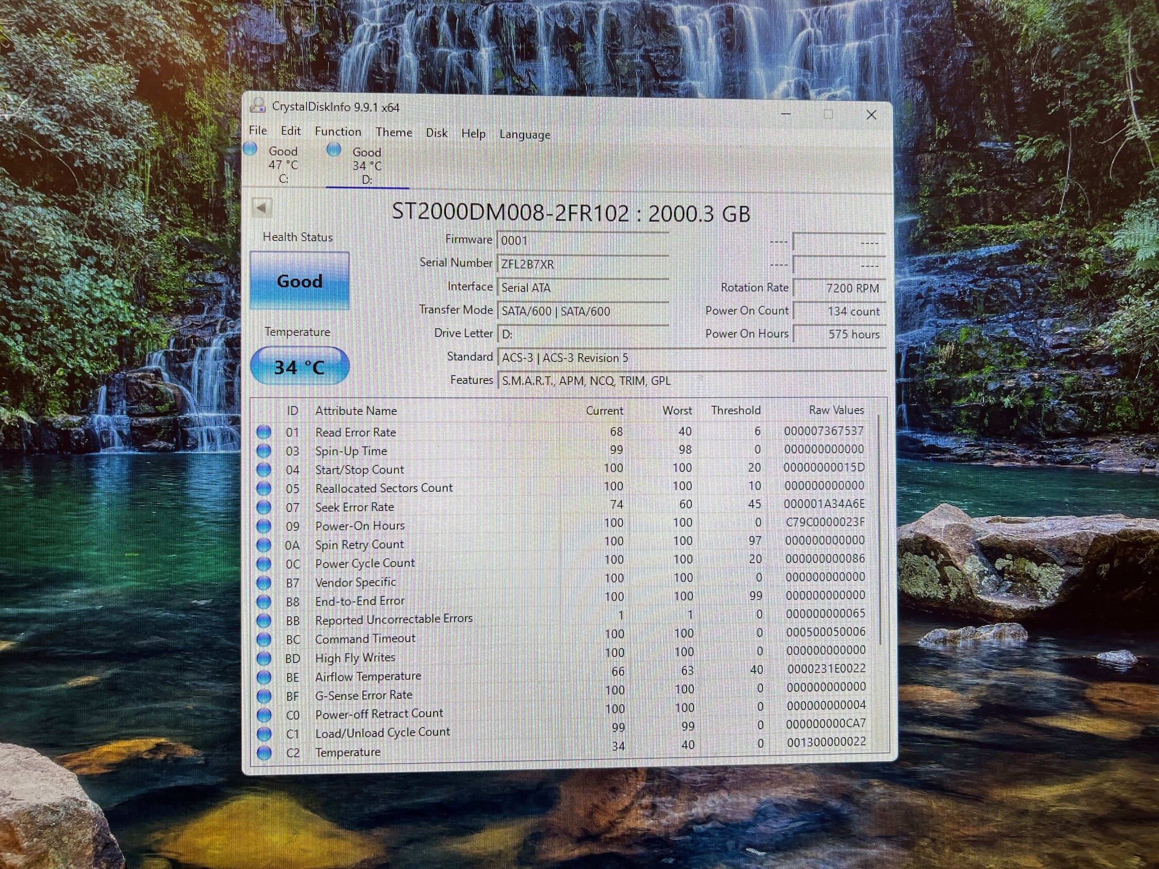Click the status orb for Vendor Specific
1159x869 pixels.
click(264, 583)
